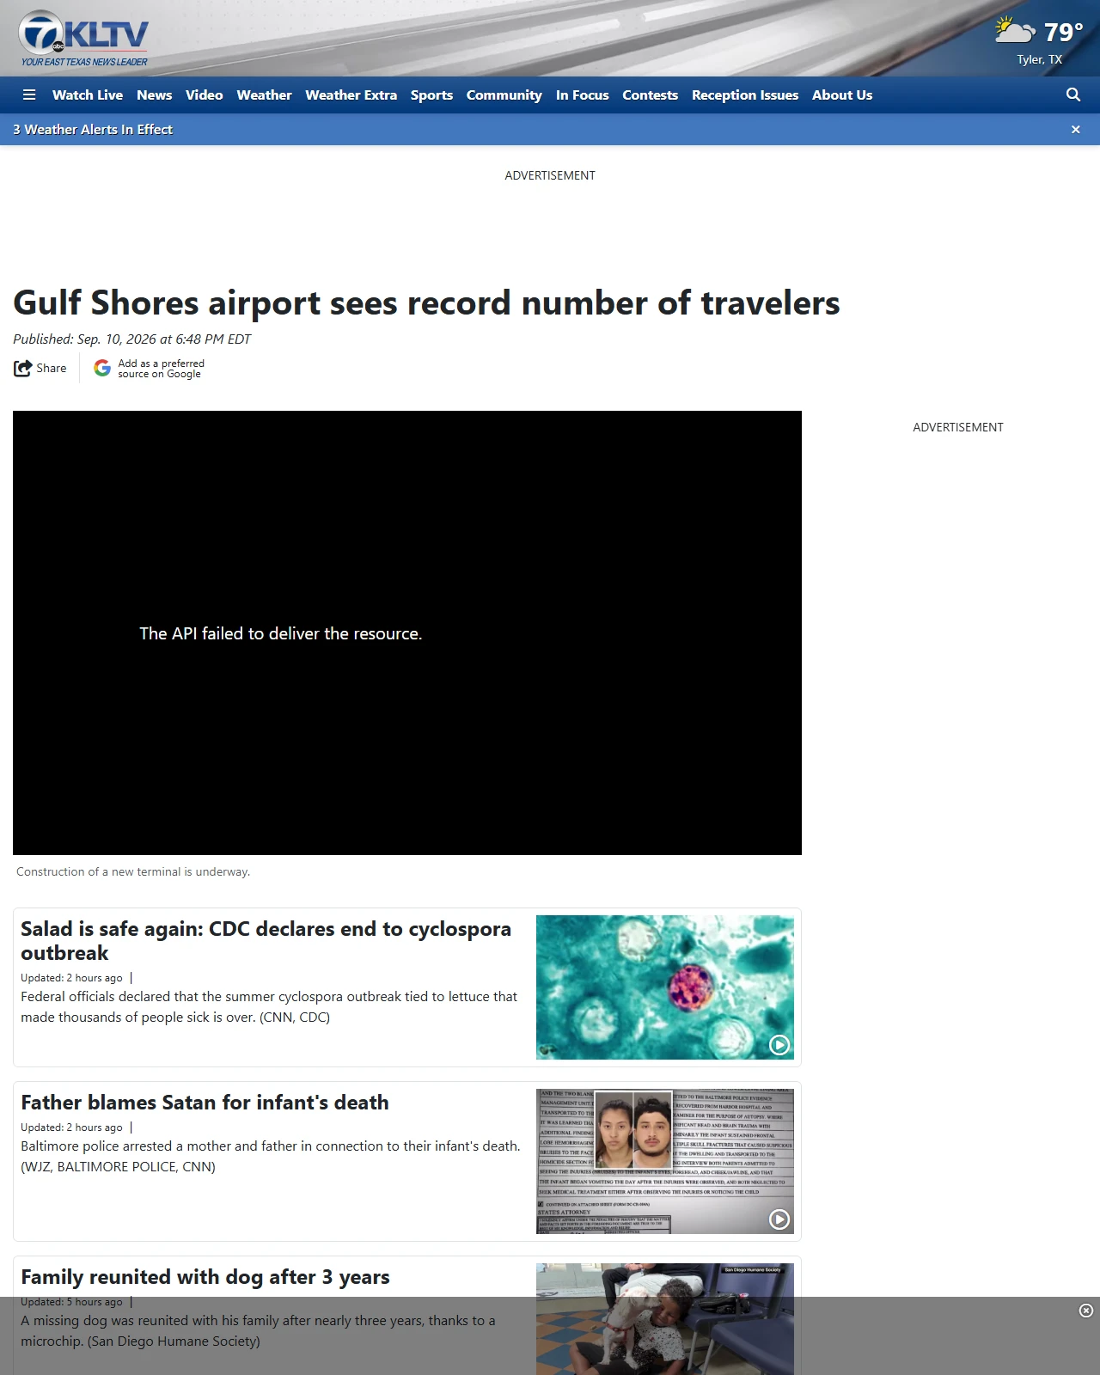Click the Baltimore mugshots thumbnail
Screen dimensions: 1100x1375
pyautogui.click(x=665, y=1162)
